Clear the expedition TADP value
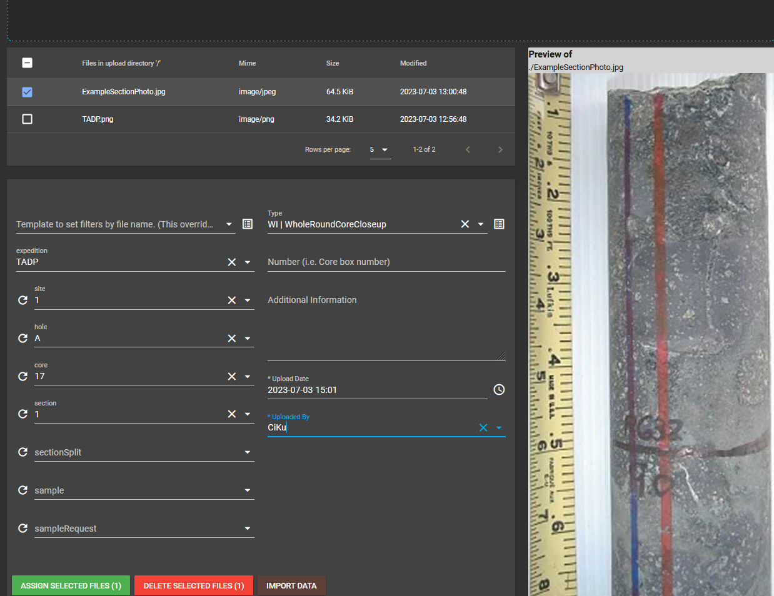Screen dimensions: 774x596 coord(232,262)
